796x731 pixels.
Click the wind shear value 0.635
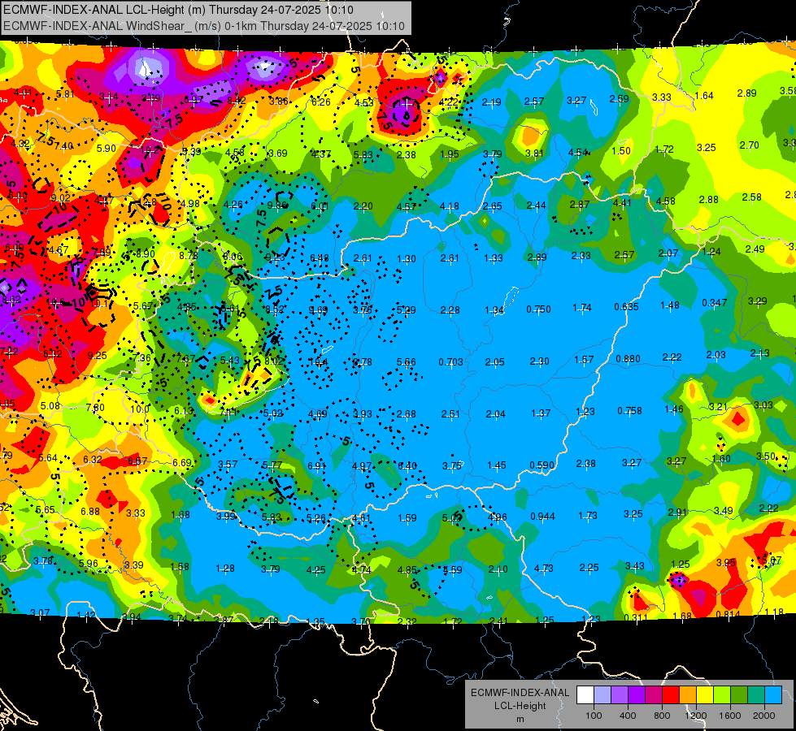click(626, 306)
